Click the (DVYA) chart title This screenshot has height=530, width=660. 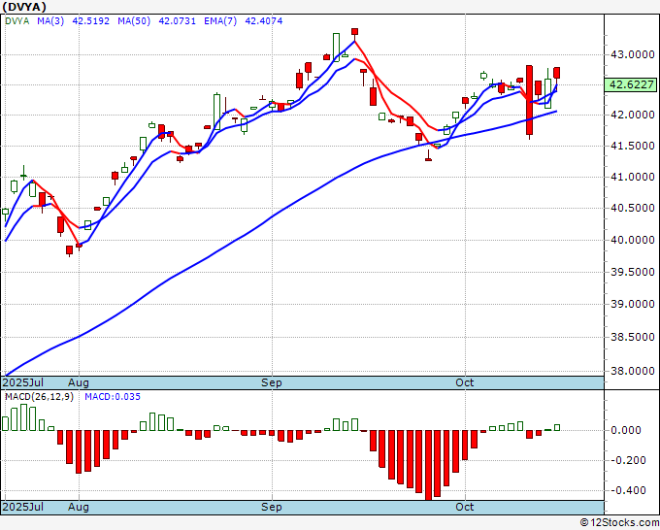point(24,7)
